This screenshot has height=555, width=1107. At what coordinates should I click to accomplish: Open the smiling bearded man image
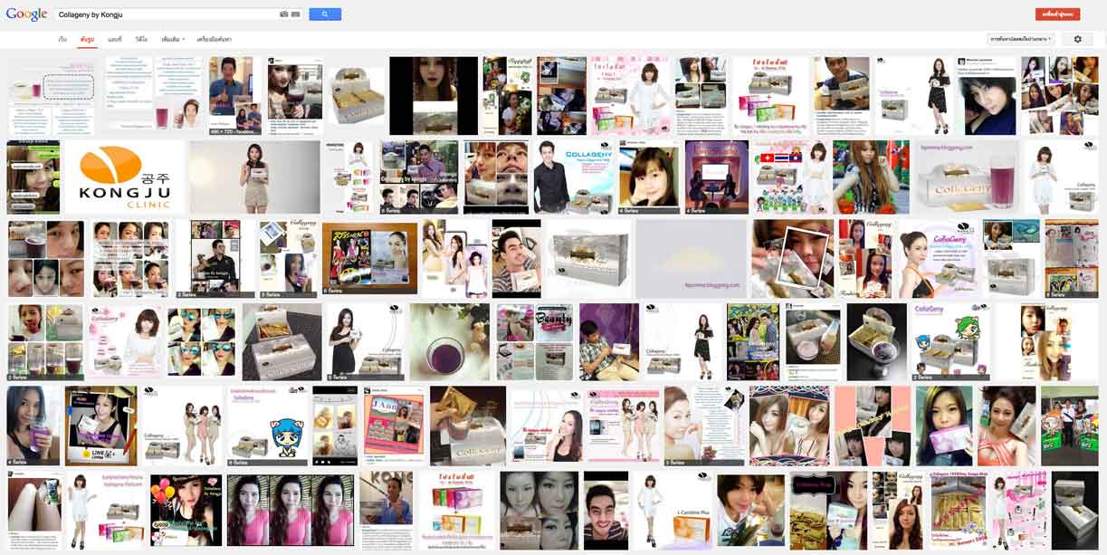606,510
